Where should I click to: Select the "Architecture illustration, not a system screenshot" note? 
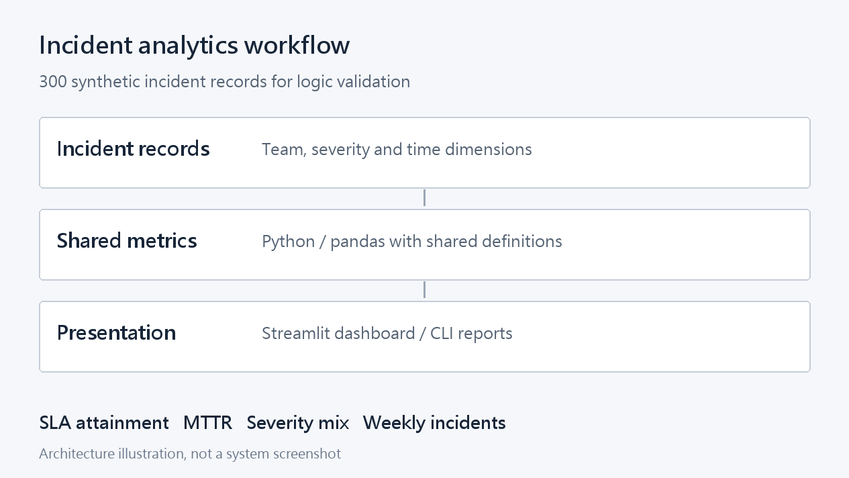tap(190, 454)
